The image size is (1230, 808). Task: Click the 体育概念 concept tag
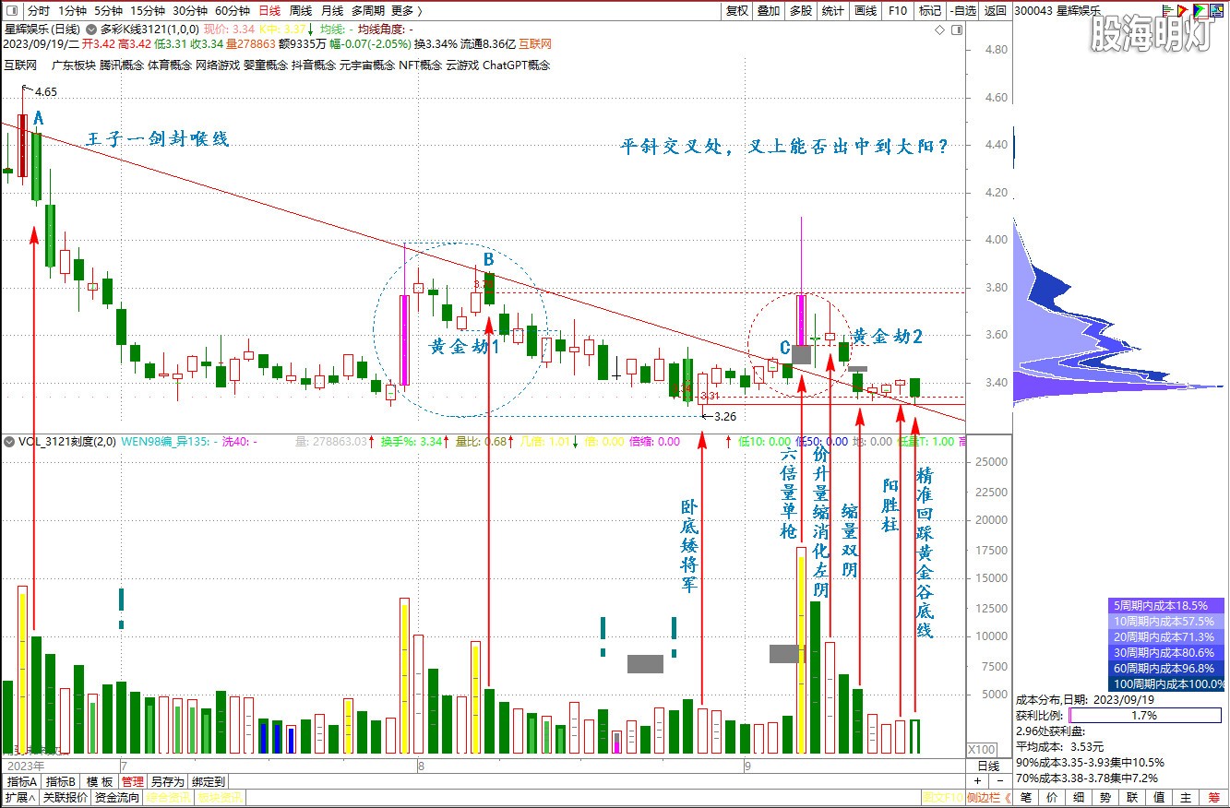pyautogui.click(x=169, y=65)
